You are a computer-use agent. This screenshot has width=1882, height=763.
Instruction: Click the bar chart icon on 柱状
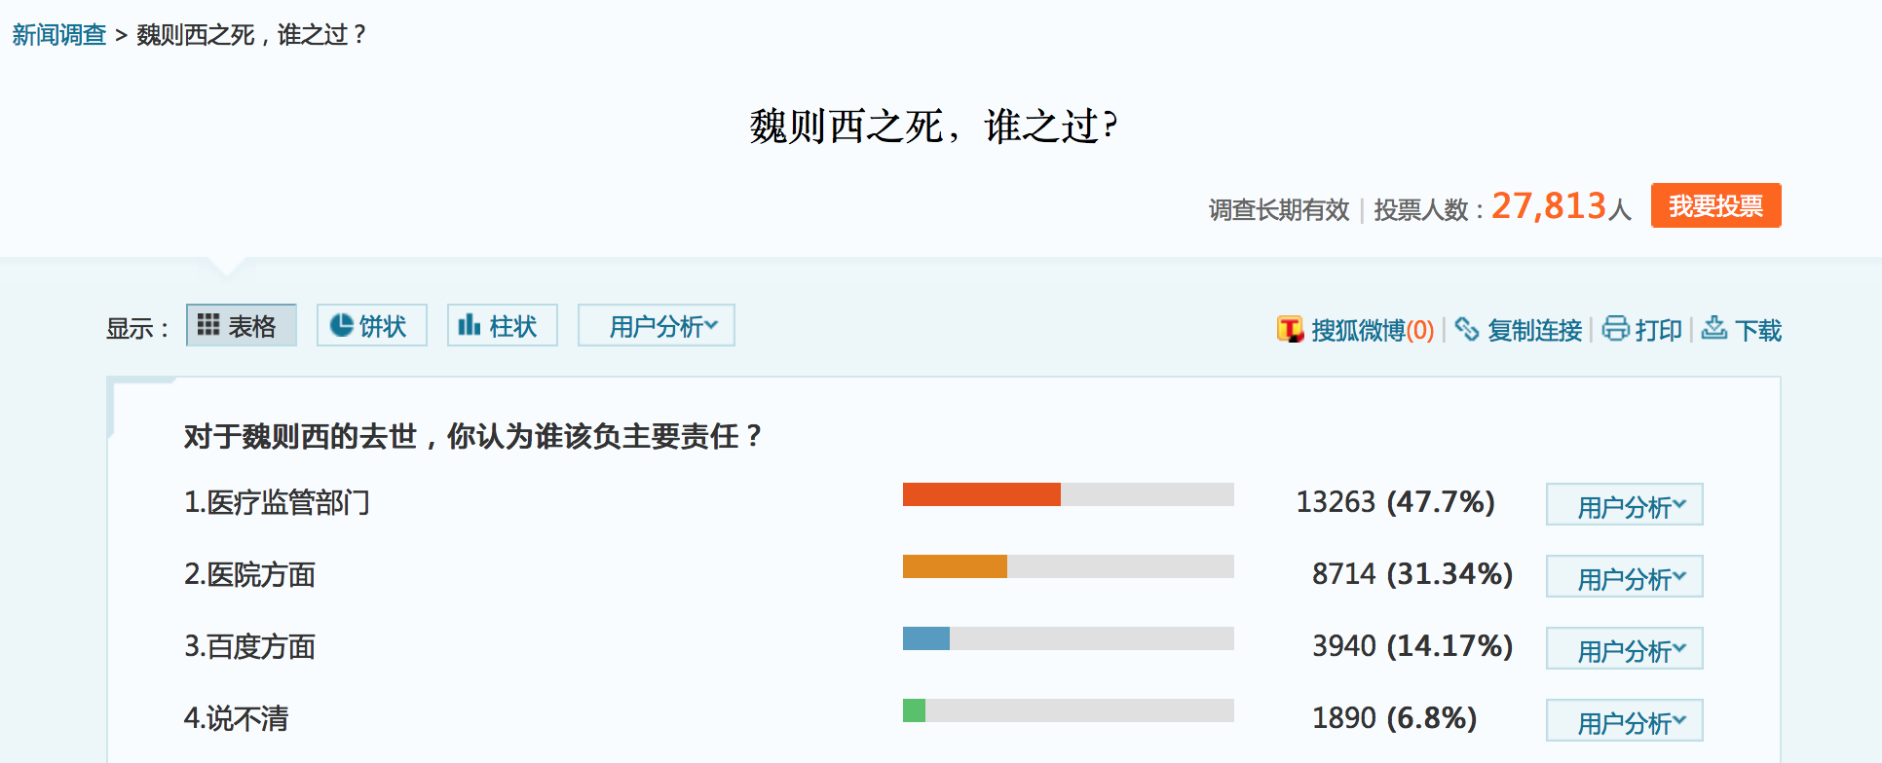coord(470,324)
